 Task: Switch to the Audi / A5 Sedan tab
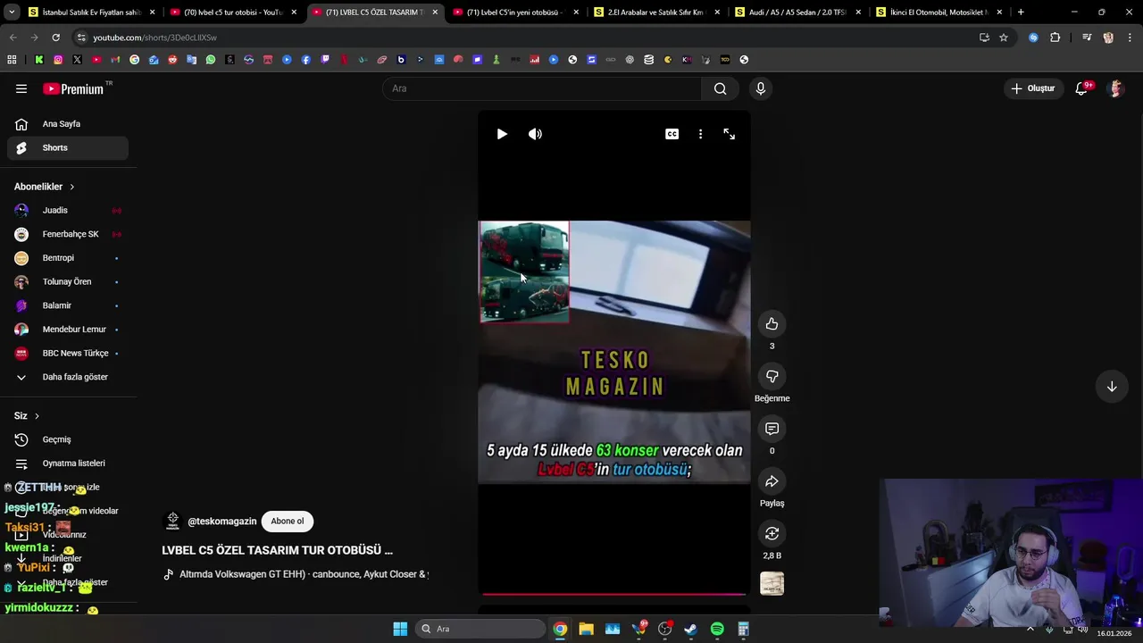click(798, 13)
